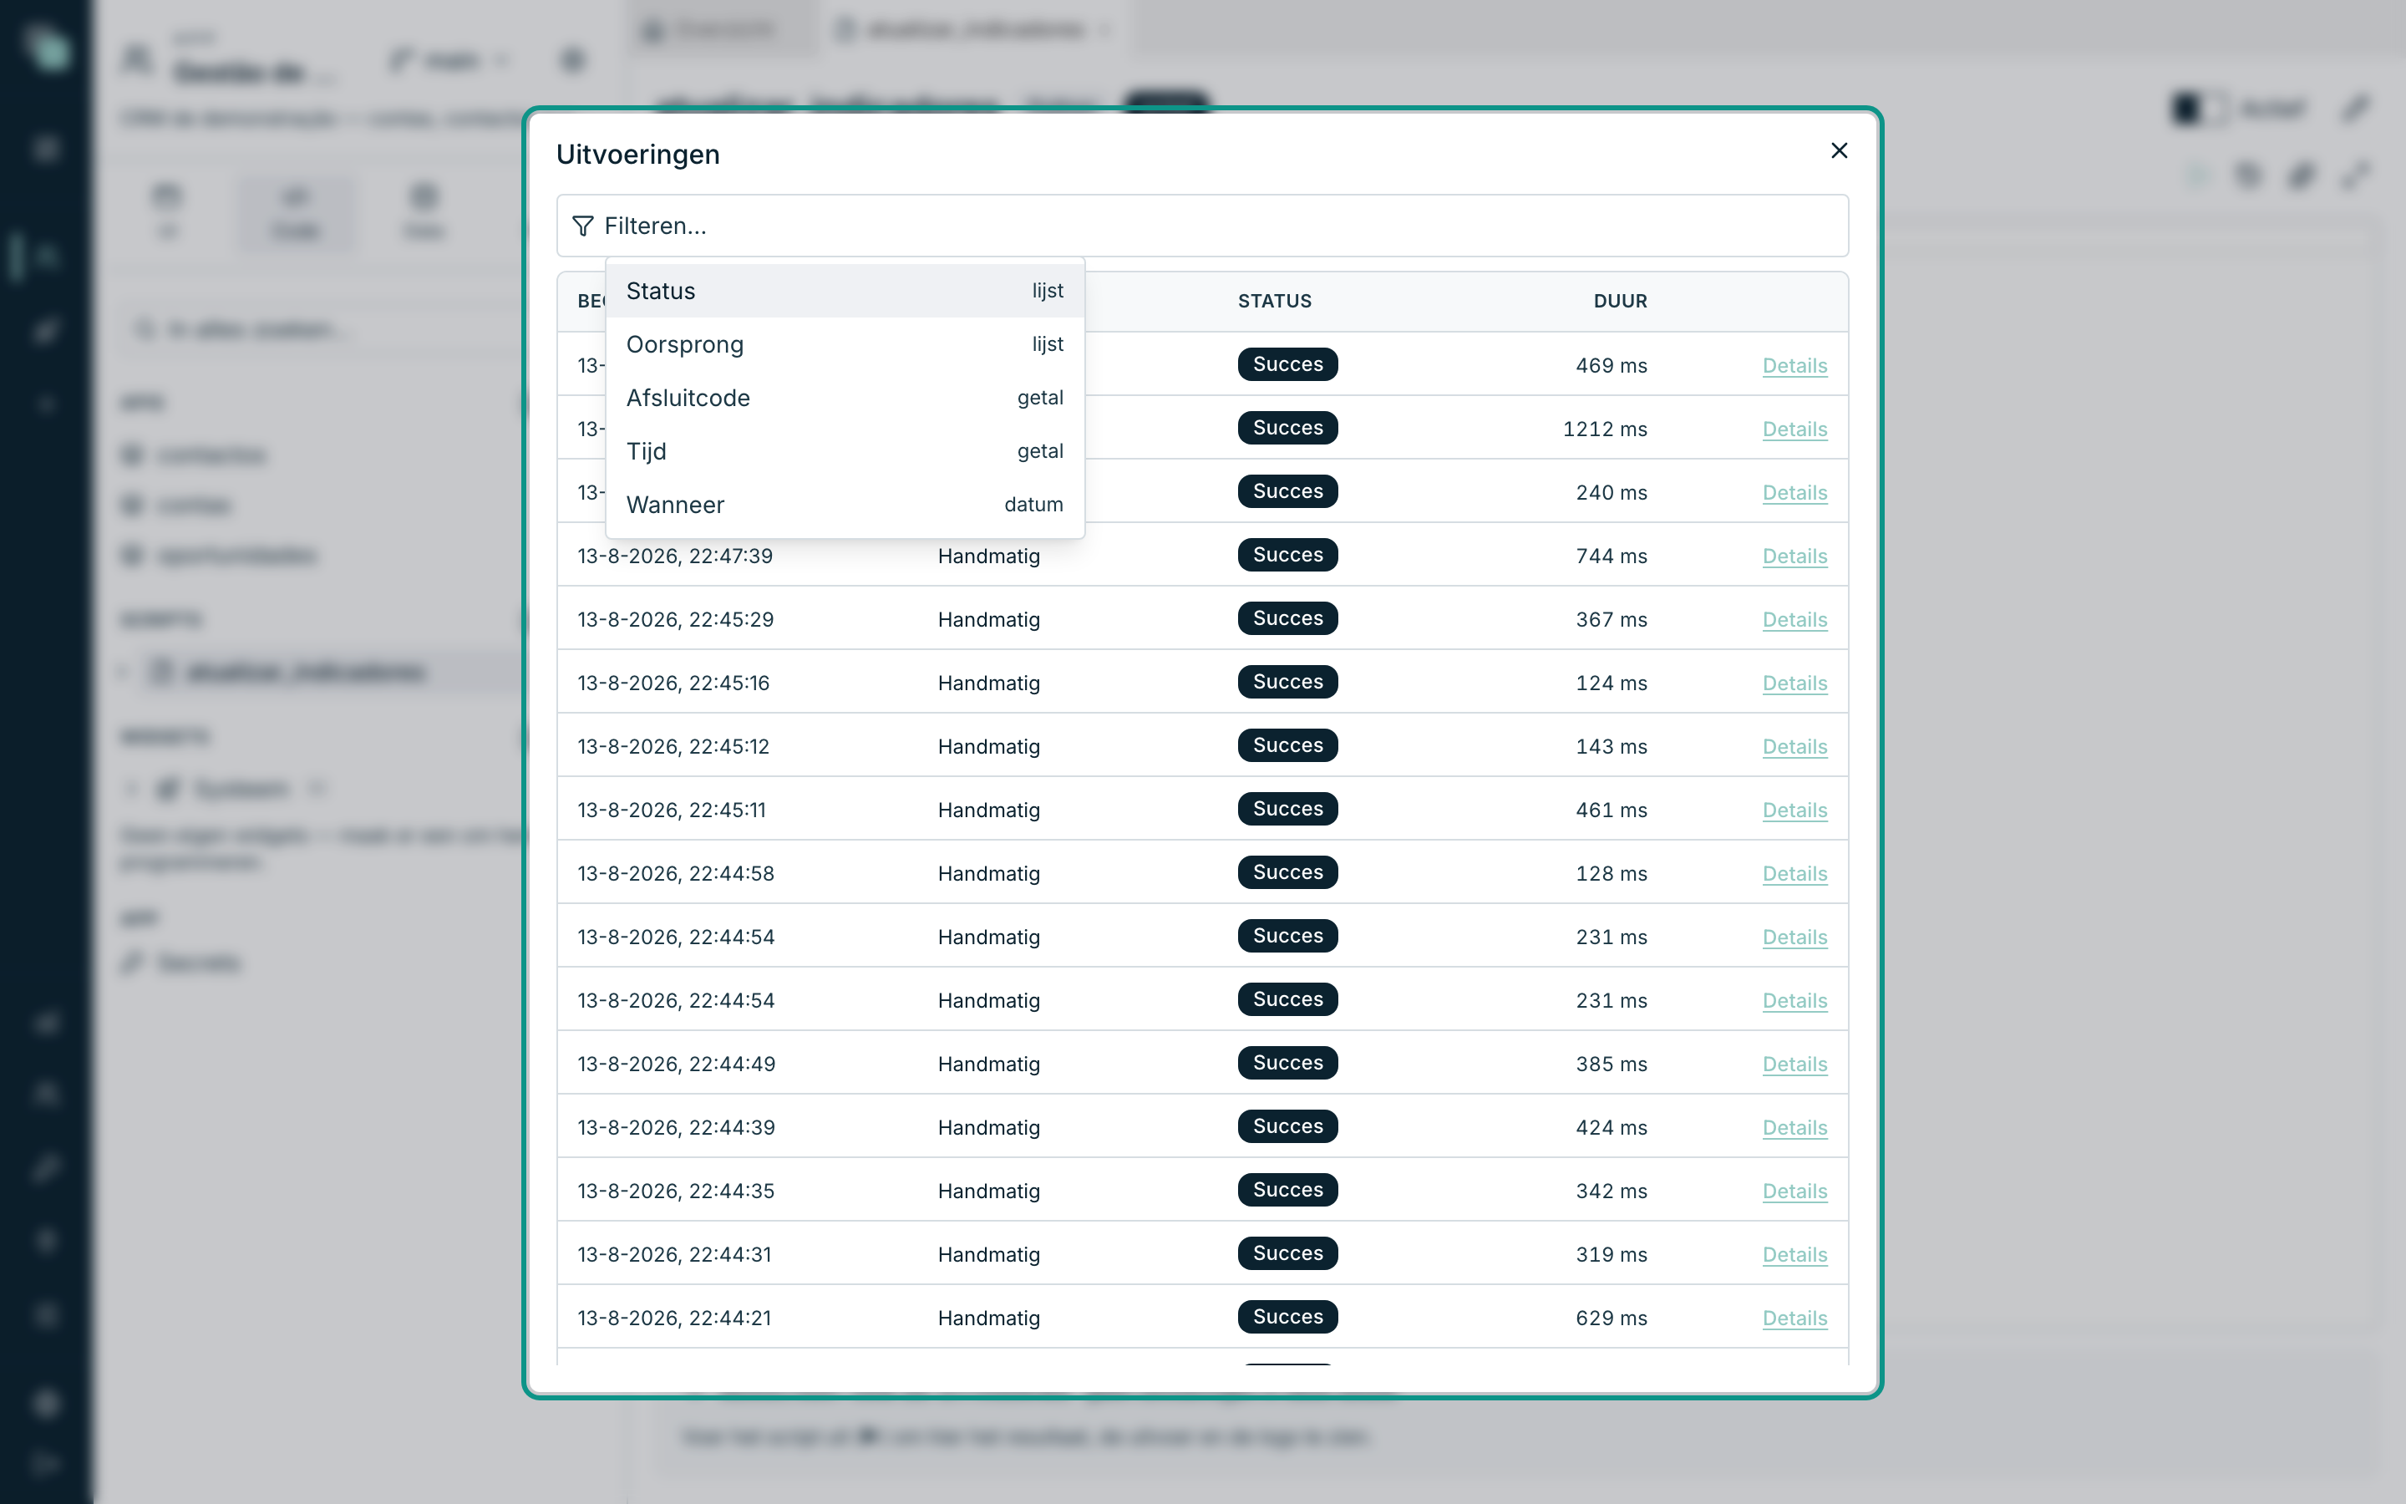Click the 319 ms duration value
Image resolution: width=2406 pixels, height=1504 pixels.
[1611, 1255]
